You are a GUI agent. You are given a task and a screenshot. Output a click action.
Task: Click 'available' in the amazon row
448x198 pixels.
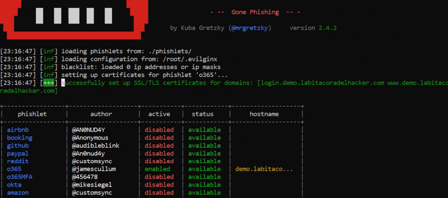point(204,193)
